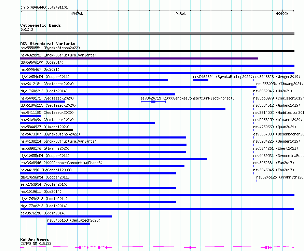This screenshot has height=251, width=304.
Task: Select the nsv441996 (McCarroll2008) label
Action: tap(46, 170)
